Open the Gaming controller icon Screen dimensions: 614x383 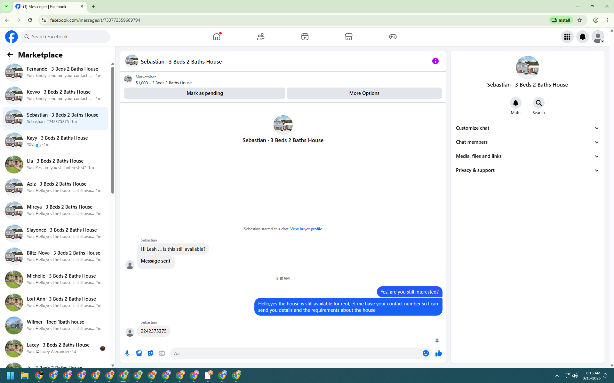393,37
